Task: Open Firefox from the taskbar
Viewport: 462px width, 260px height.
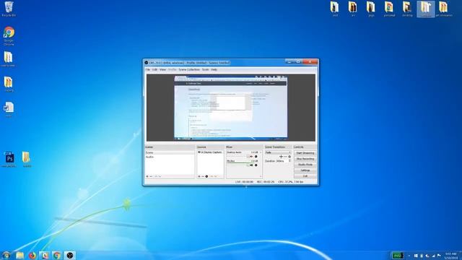Action: tap(32, 255)
